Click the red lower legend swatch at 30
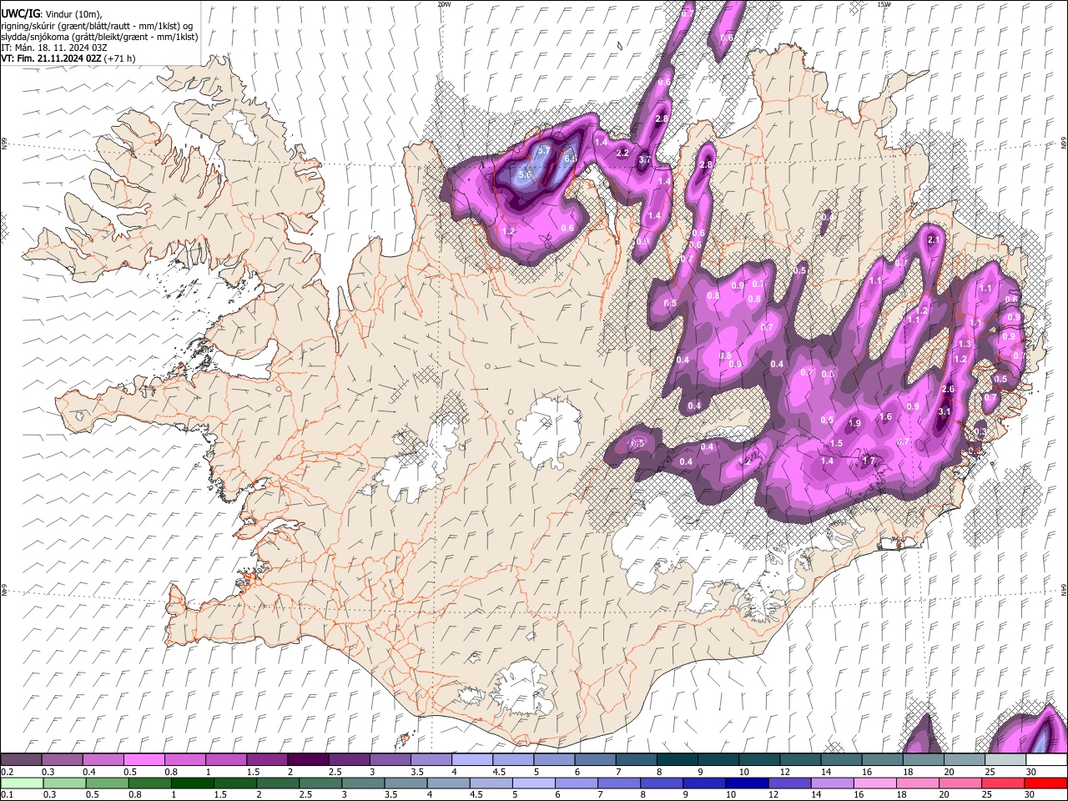The image size is (1068, 801). click(1045, 783)
